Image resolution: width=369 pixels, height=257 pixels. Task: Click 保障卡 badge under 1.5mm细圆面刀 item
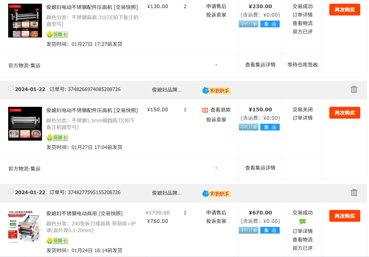tap(57, 138)
